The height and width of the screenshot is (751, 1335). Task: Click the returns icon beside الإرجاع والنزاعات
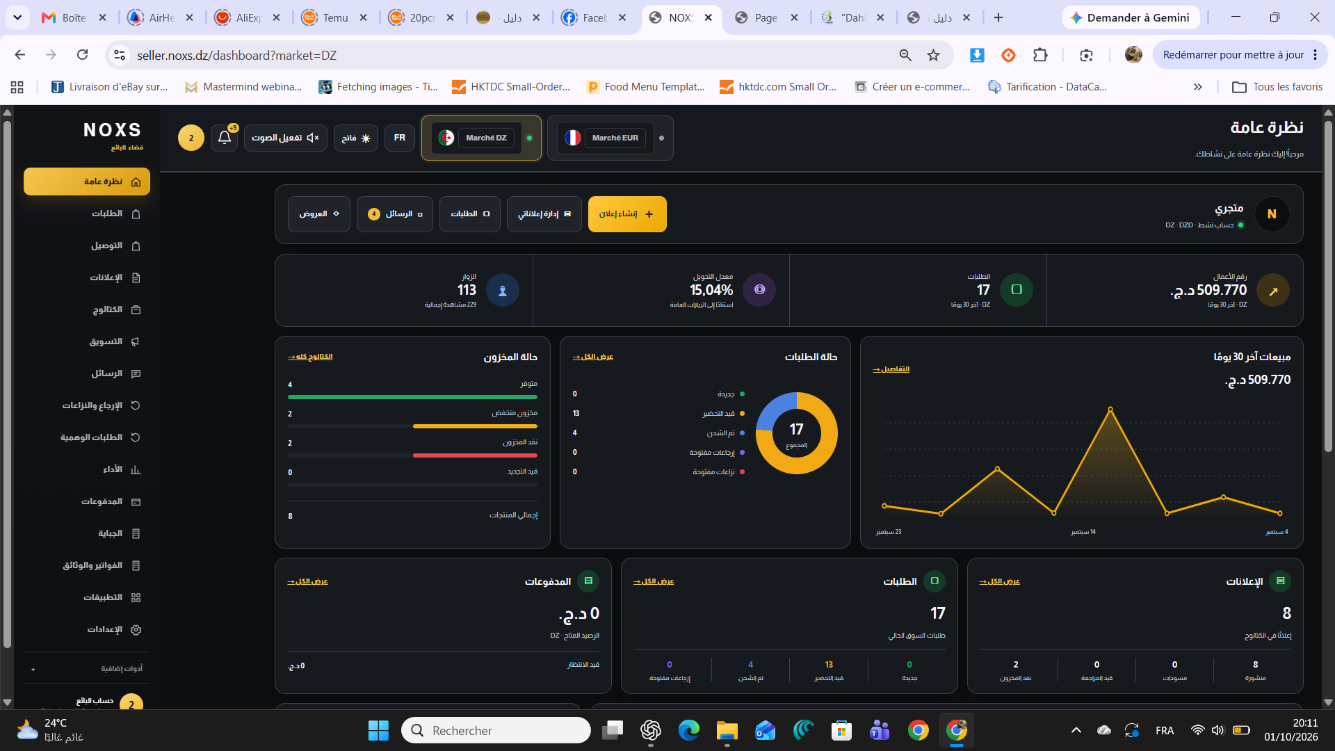pyautogui.click(x=136, y=405)
